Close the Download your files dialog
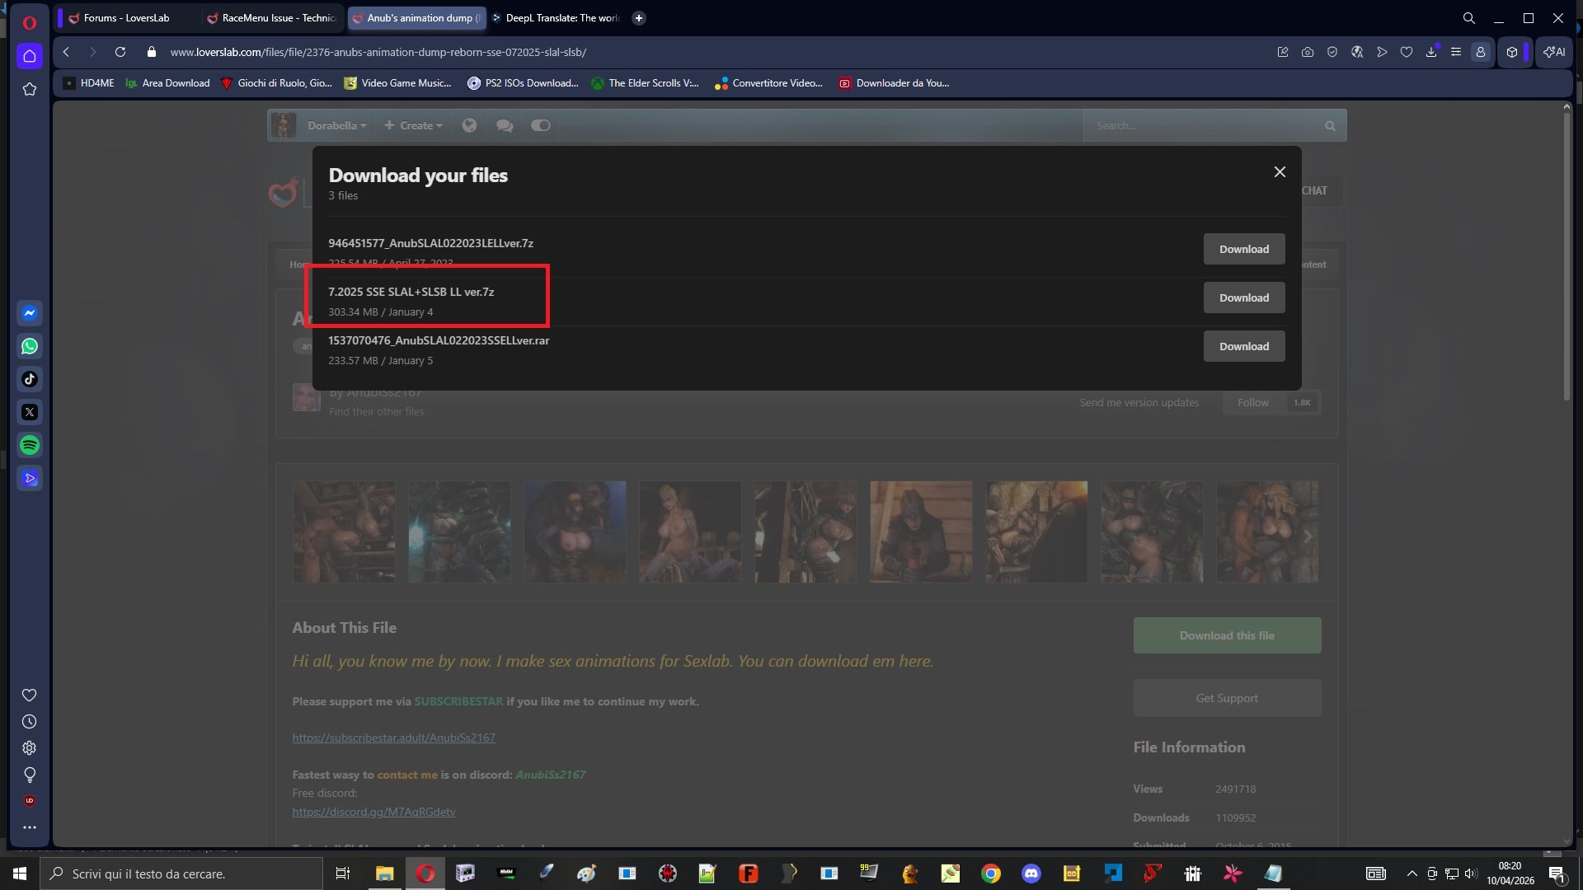Image resolution: width=1583 pixels, height=890 pixels. 1280,171
